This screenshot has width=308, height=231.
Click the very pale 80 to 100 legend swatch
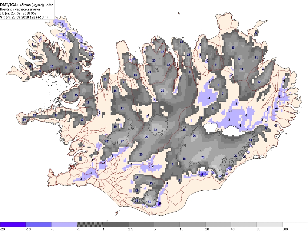point(269,225)
